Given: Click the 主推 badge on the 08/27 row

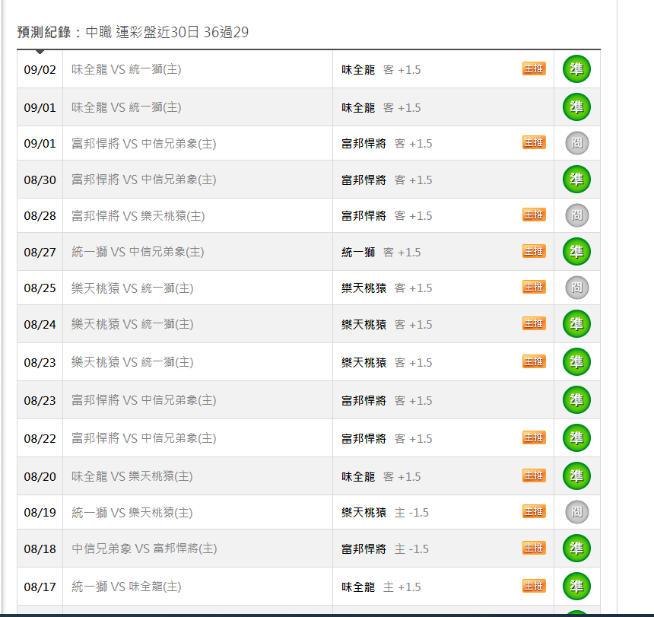Looking at the screenshot, I should [x=534, y=251].
